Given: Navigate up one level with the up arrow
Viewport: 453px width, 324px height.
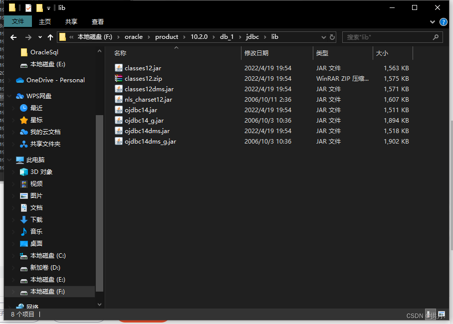Looking at the screenshot, I should (50, 36).
